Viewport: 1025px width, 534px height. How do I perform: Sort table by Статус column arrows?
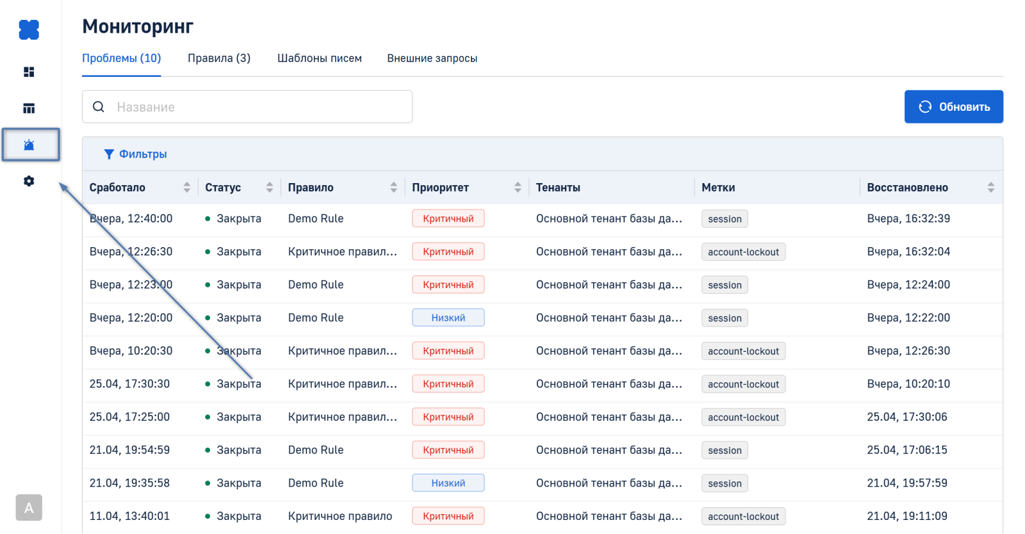click(270, 188)
